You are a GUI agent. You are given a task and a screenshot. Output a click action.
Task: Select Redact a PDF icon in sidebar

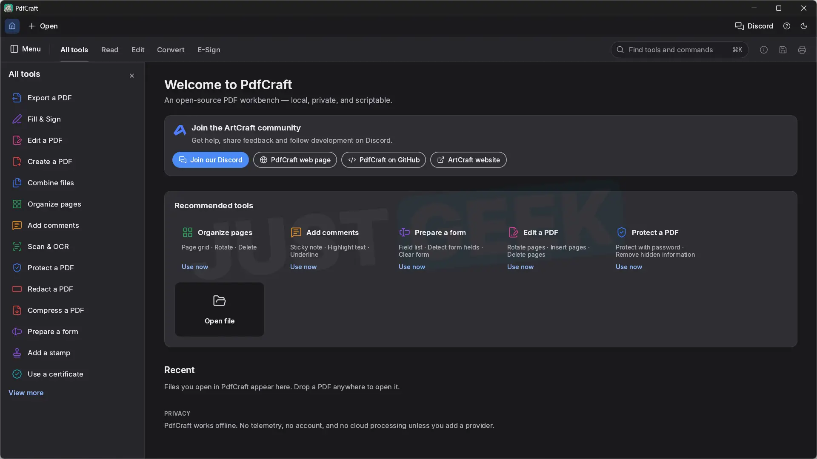[17, 289]
